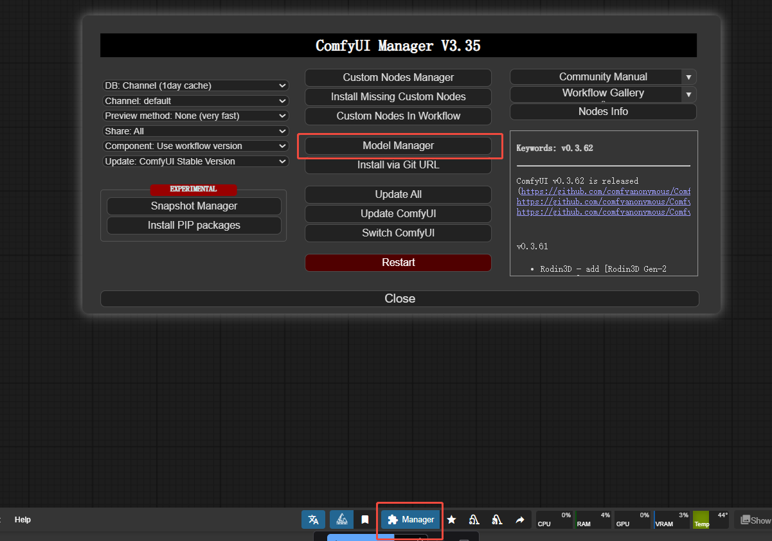The width and height of the screenshot is (772, 541).
Task: Open the Help menu
Action: point(22,519)
